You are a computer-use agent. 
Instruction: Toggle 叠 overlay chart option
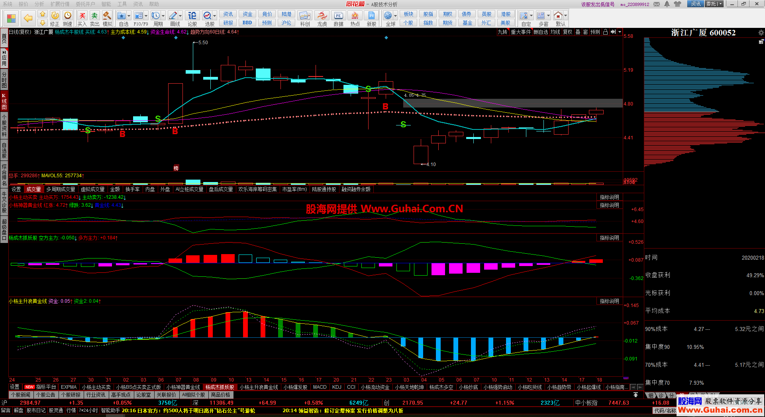point(578,32)
